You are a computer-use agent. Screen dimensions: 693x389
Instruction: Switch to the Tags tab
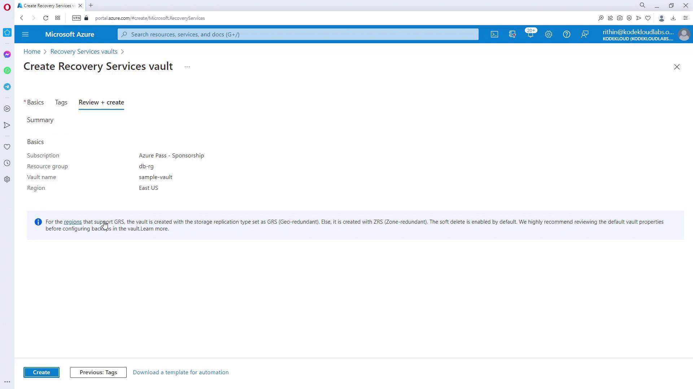(x=61, y=102)
